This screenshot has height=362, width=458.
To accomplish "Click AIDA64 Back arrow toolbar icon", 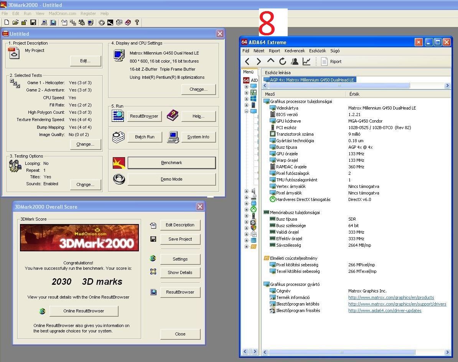I will tap(247, 61).
